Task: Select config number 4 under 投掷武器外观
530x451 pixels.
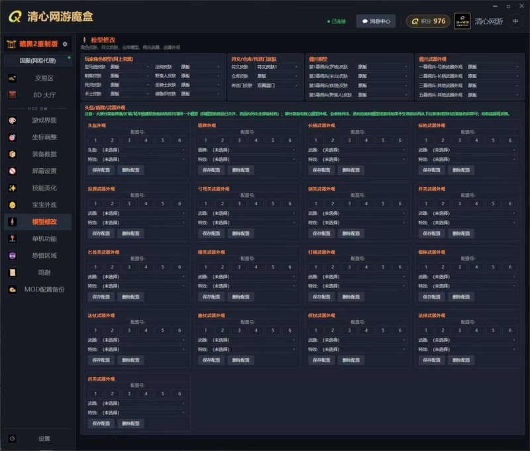Action: (x=146, y=204)
